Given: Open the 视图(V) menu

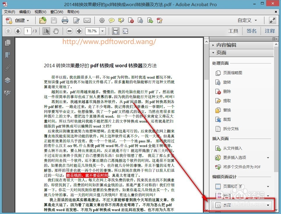Looking at the screenshot, I should tap(41, 12).
